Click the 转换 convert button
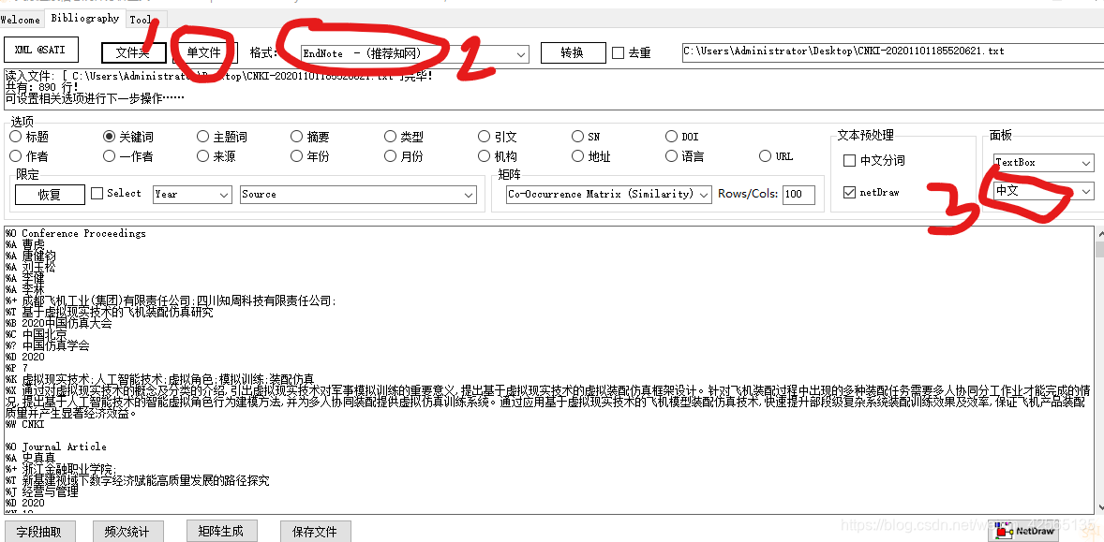1104x542 pixels. click(573, 52)
